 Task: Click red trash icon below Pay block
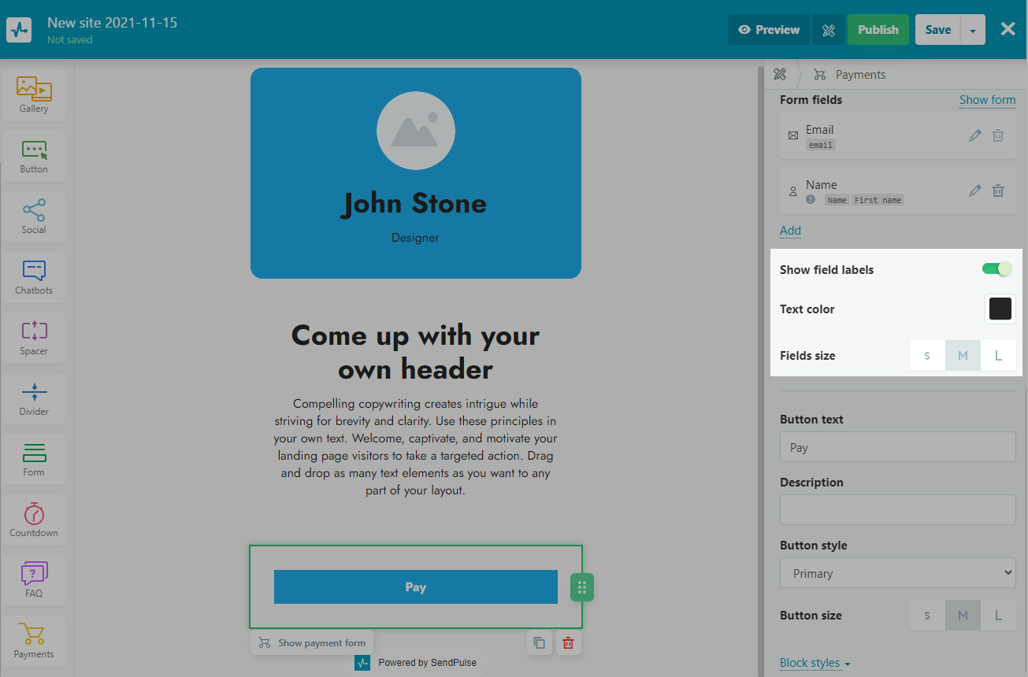[568, 643]
